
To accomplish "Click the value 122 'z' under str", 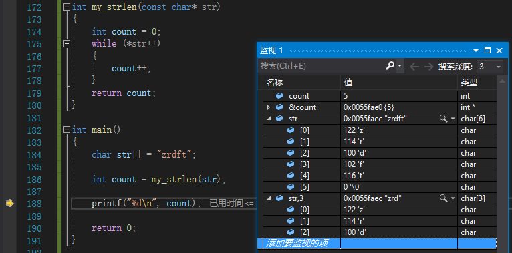I will (x=354, y=130).
